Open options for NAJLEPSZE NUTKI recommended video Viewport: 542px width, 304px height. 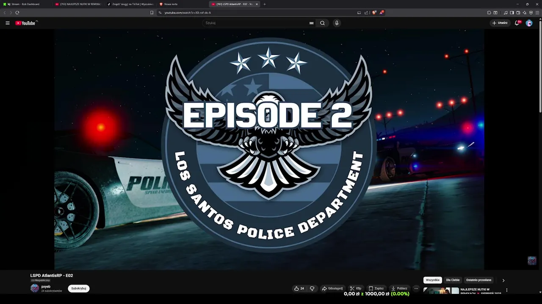pyautogui.click(x=507, y=290)
